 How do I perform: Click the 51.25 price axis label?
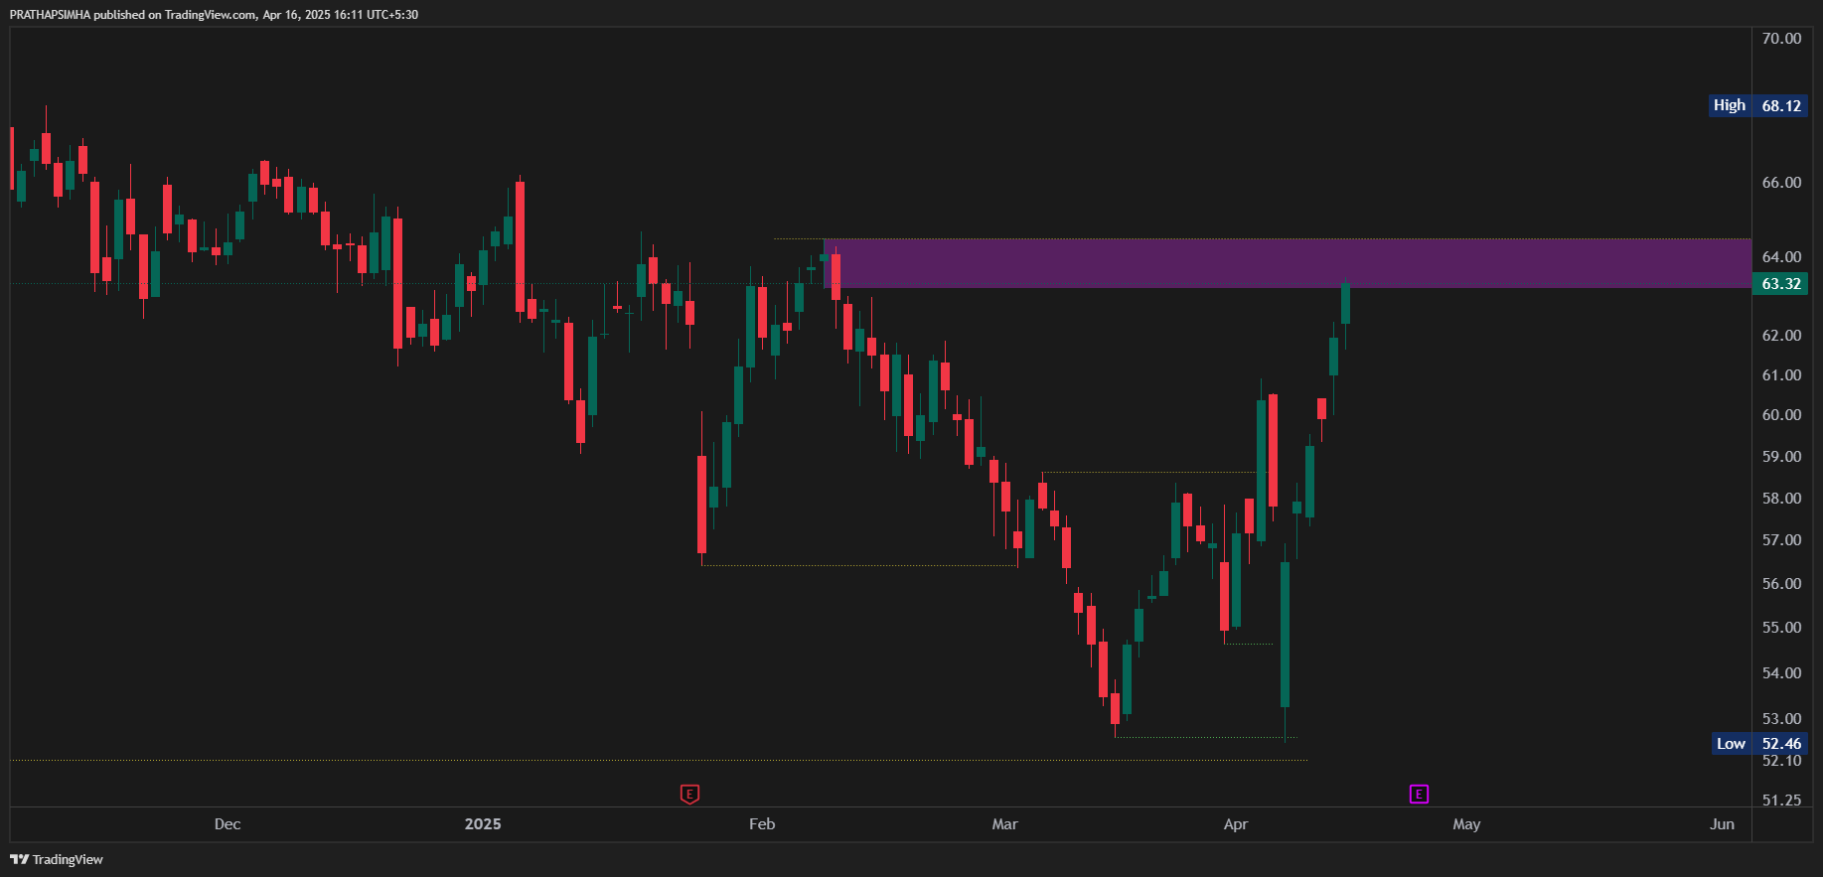tap(1781, 801)
